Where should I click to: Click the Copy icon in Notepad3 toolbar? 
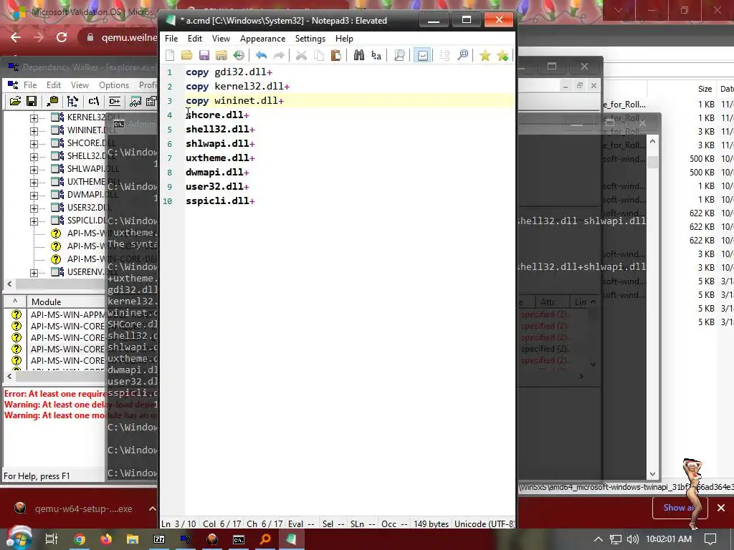coord(319,56)
